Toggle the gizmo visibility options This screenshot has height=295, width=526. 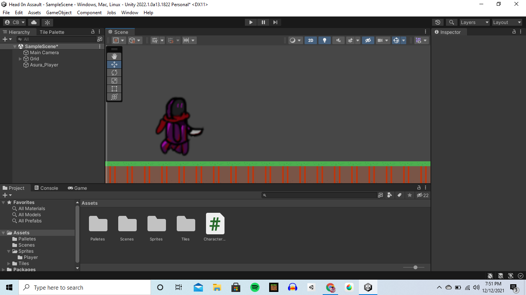(419, 40)
